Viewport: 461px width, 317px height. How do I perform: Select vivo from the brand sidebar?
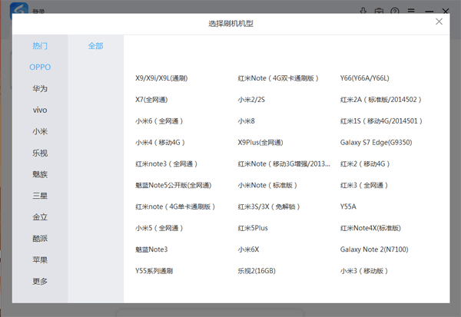[x=40, y=111]
